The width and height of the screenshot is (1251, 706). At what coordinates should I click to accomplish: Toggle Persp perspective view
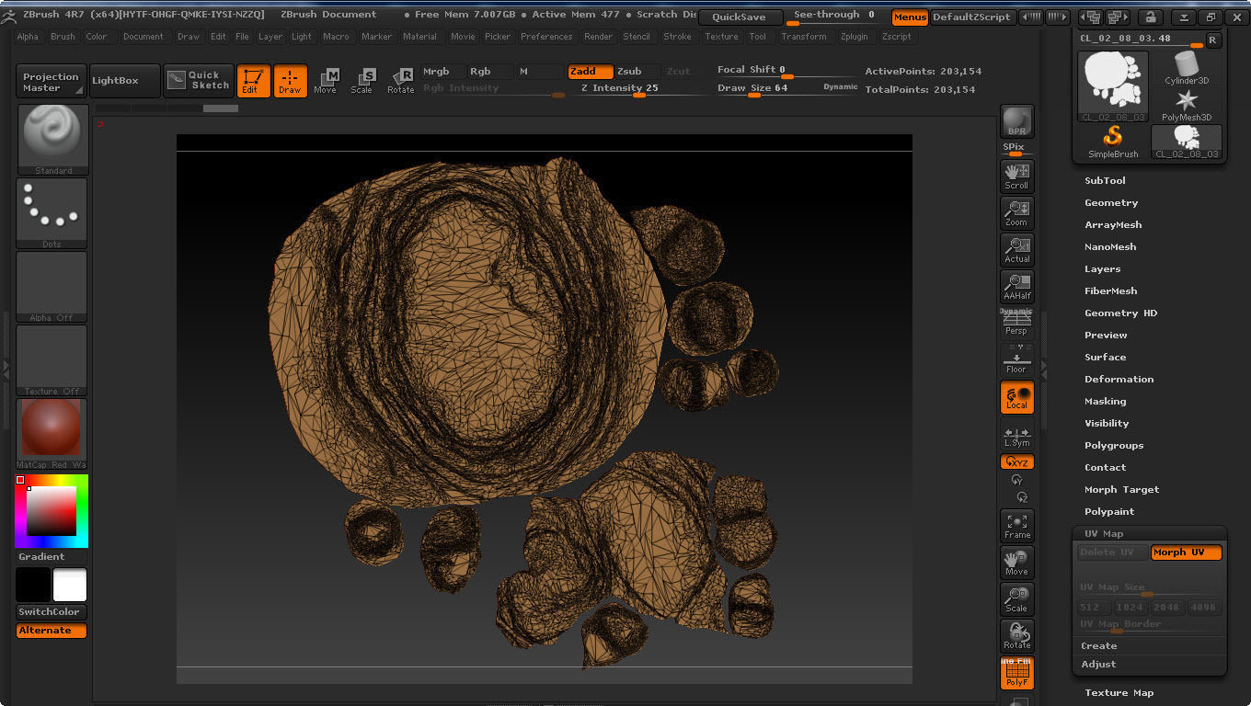click(1016, 324)
